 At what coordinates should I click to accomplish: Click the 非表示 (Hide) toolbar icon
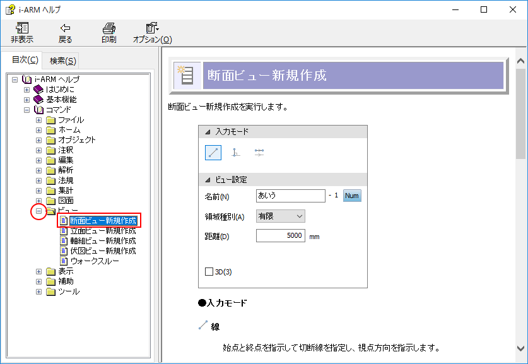(x=22, y=28)
